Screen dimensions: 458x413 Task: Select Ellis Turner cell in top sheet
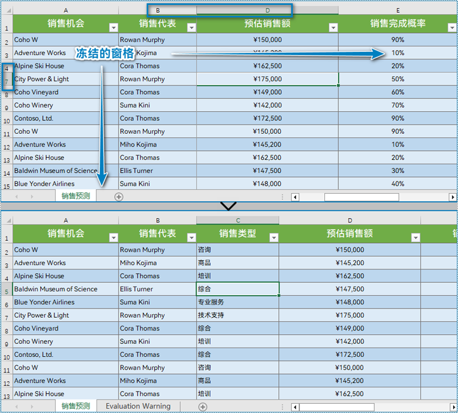[158, 170]
